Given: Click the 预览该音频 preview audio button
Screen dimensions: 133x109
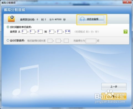Looking at the screenshot, I should click(x=91, y=19).
